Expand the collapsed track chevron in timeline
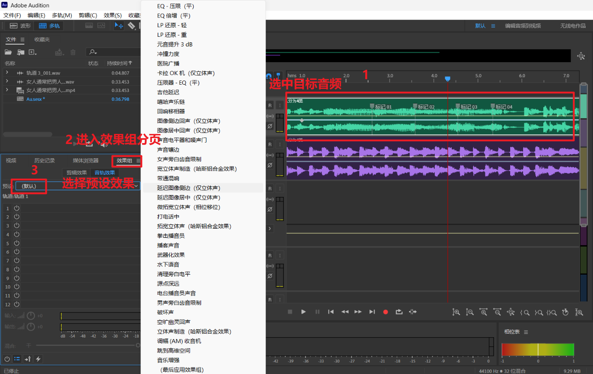This screenshot has height=374, width=593. [270, 228]
